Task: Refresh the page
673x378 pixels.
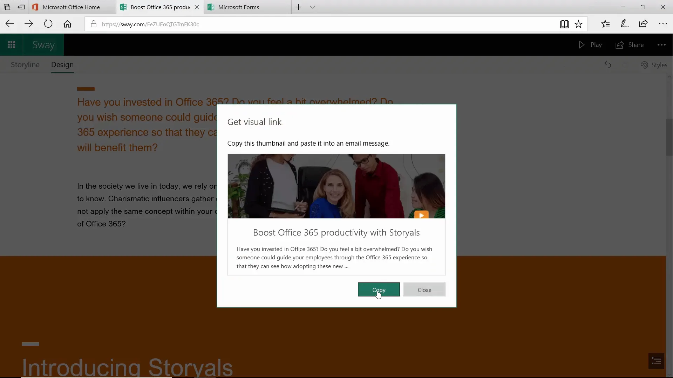Action: [x=48, y=24]
